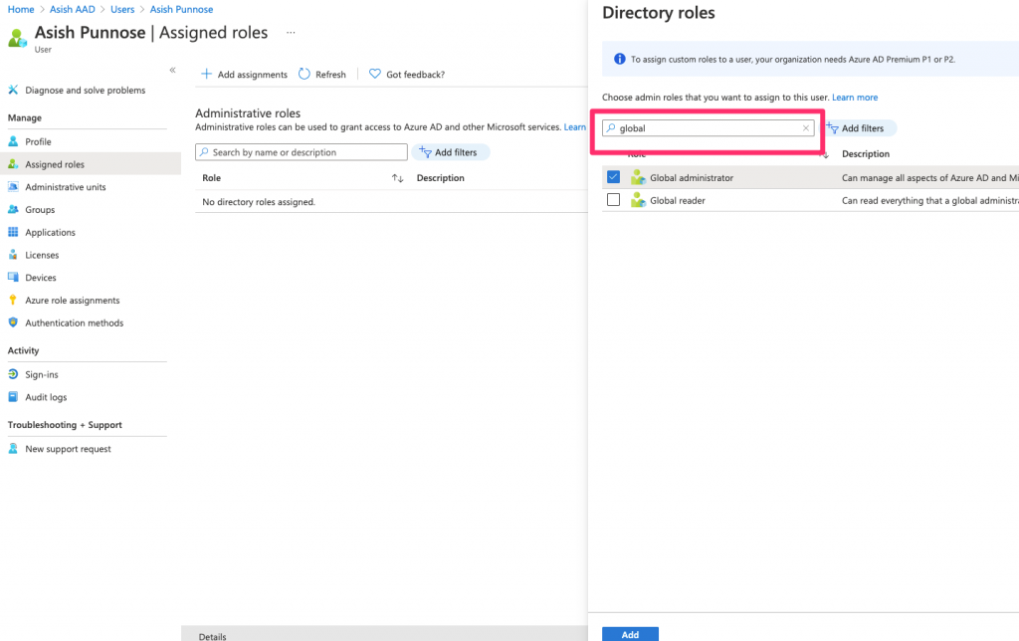The height and width of the screenshot is (641, 1019).
Task: Open the ellipsis more options menu
Action: tap(291, 33)
